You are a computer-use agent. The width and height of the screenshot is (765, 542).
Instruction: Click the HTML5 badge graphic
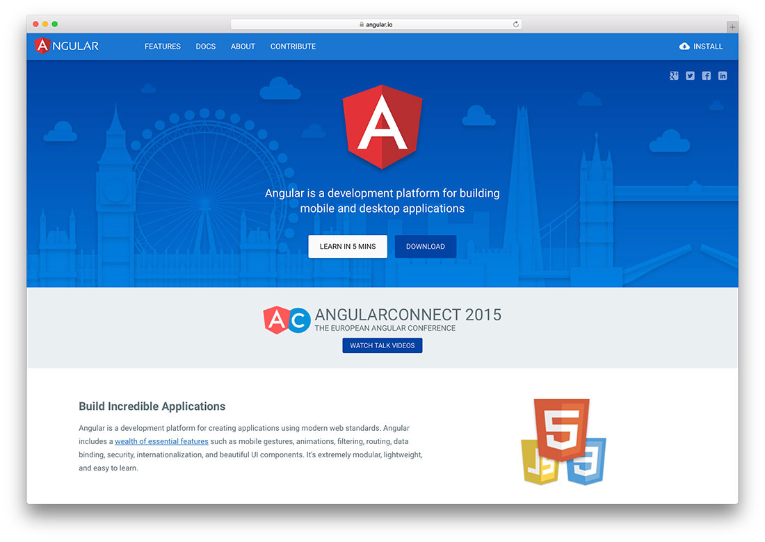pos(562,427)
